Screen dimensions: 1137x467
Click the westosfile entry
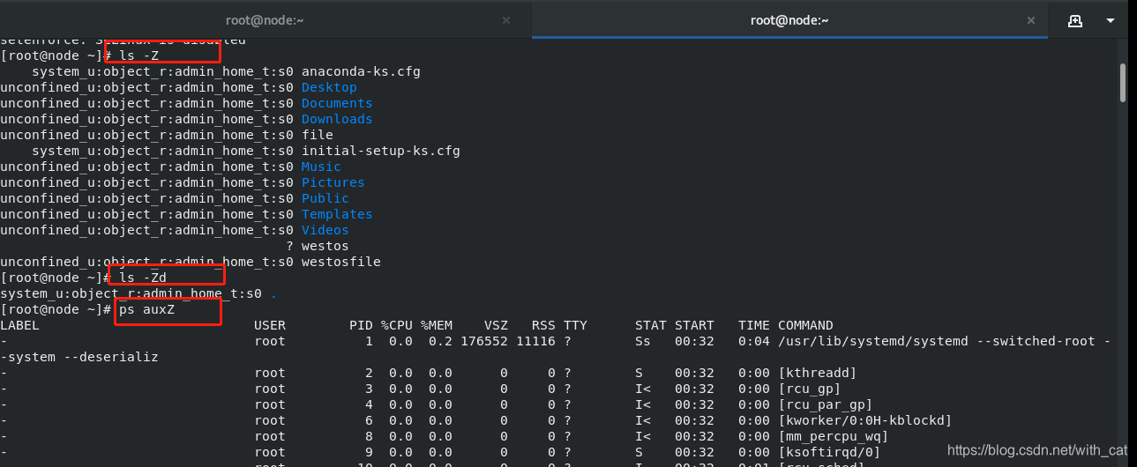click(x=341, y=262)
